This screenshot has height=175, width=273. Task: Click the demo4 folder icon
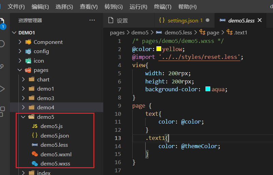[31, 107]
